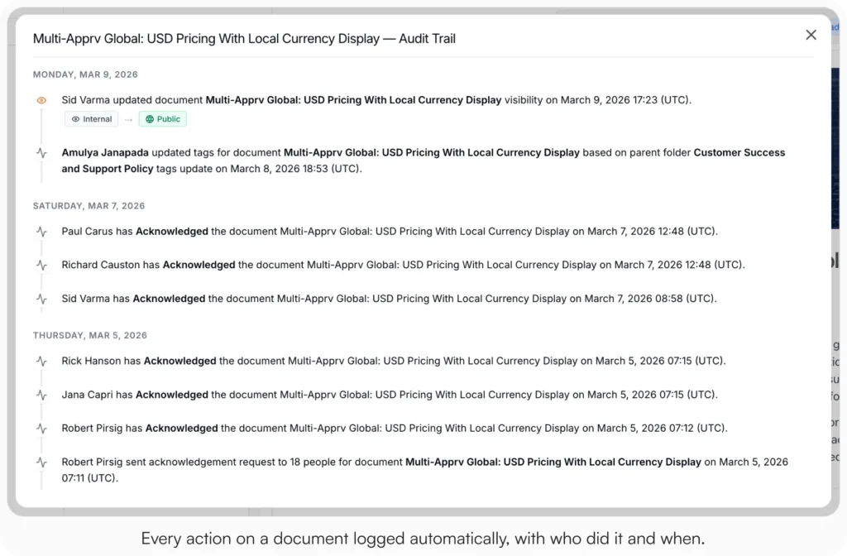Screen dimensions: 847x556
Task: Click activity icon beside Sid Varma's Acknowledged entry
Action: pyautogui.click(x=41, y=299)
